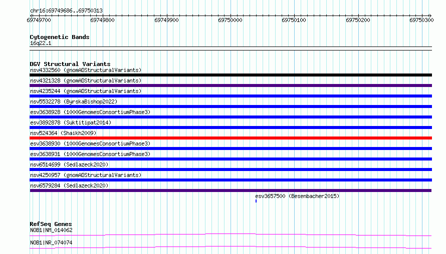Open gene label NOB1|NR_074074

coord(51,242)
